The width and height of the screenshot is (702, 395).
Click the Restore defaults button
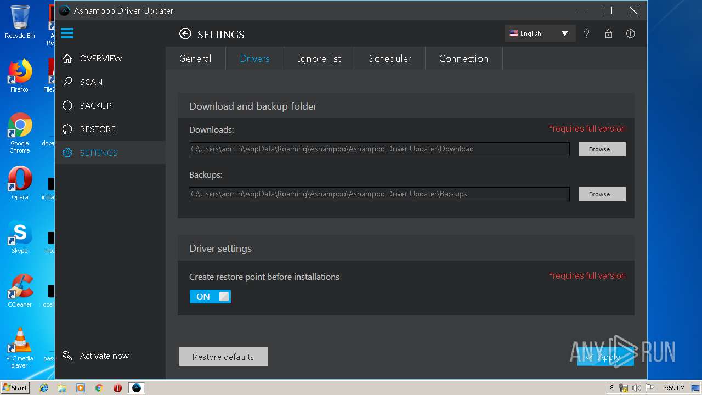point(223,357)
